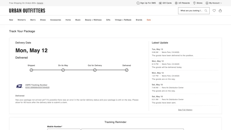This screenshot has height=130, width=231.
Task: Click the Stores location pin icon
Action: [194, 3]
